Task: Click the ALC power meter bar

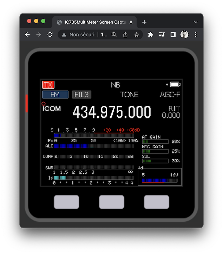Action: (94, 146)
